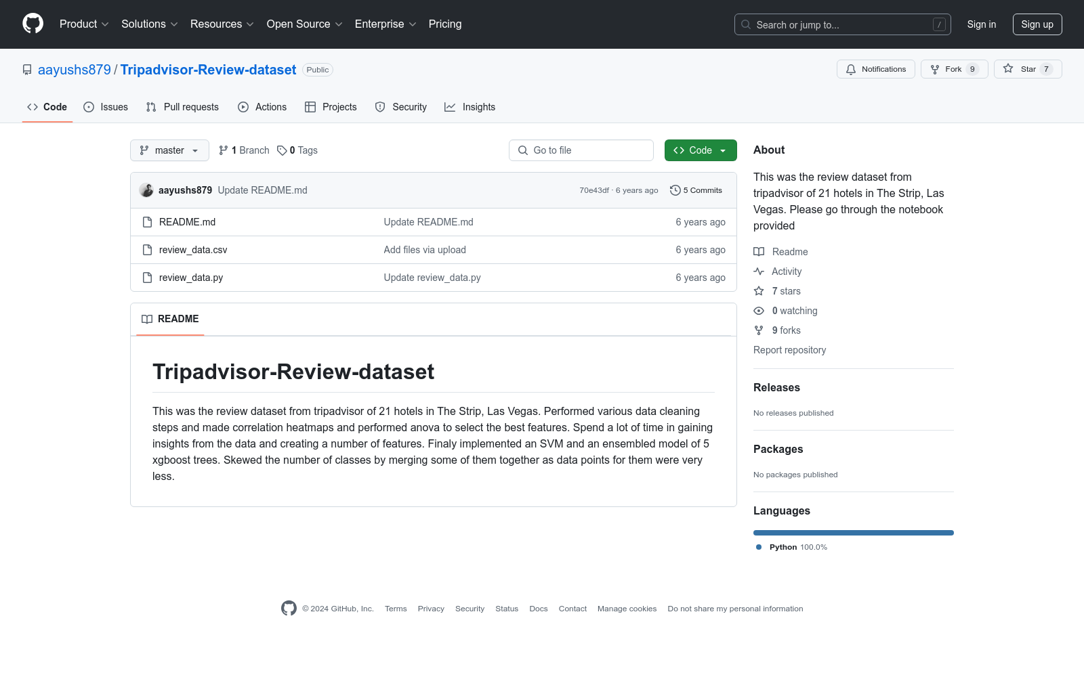Click the GitHub logo in the footer
Viewport: 1084px width, 677px height.
[289, 609]
